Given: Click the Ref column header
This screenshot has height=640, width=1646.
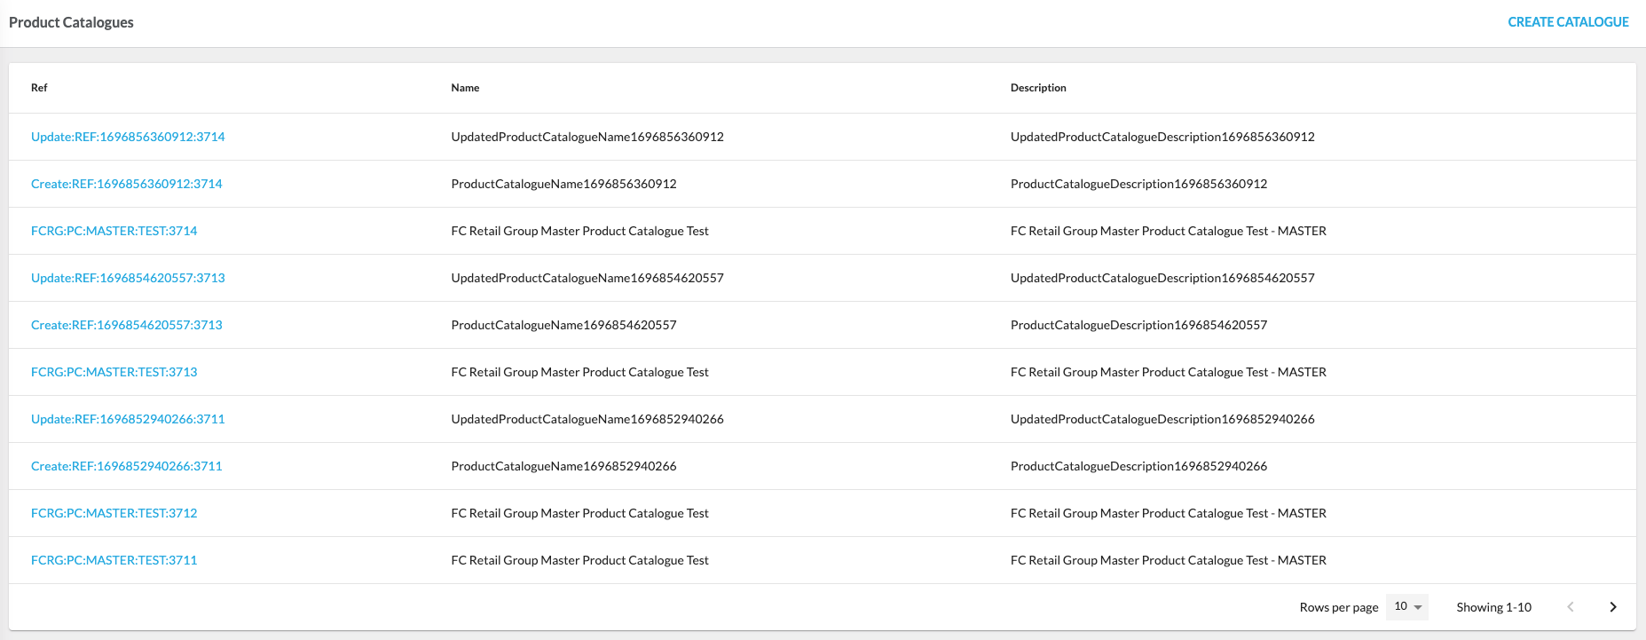Looking at the screenshot, I should pyautogui.click(x=39, y=88).
